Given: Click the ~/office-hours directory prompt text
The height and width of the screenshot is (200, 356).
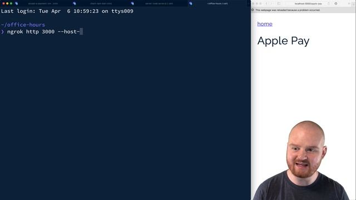Looking at the screenshot, I should (23, 24).
